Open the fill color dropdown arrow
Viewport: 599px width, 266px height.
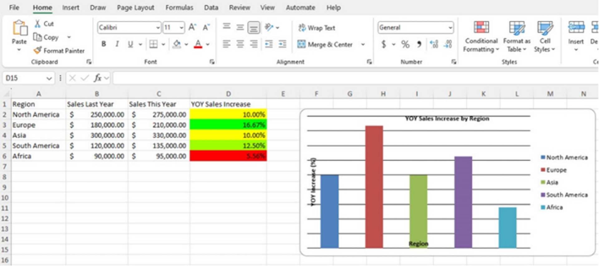[186, 44]
